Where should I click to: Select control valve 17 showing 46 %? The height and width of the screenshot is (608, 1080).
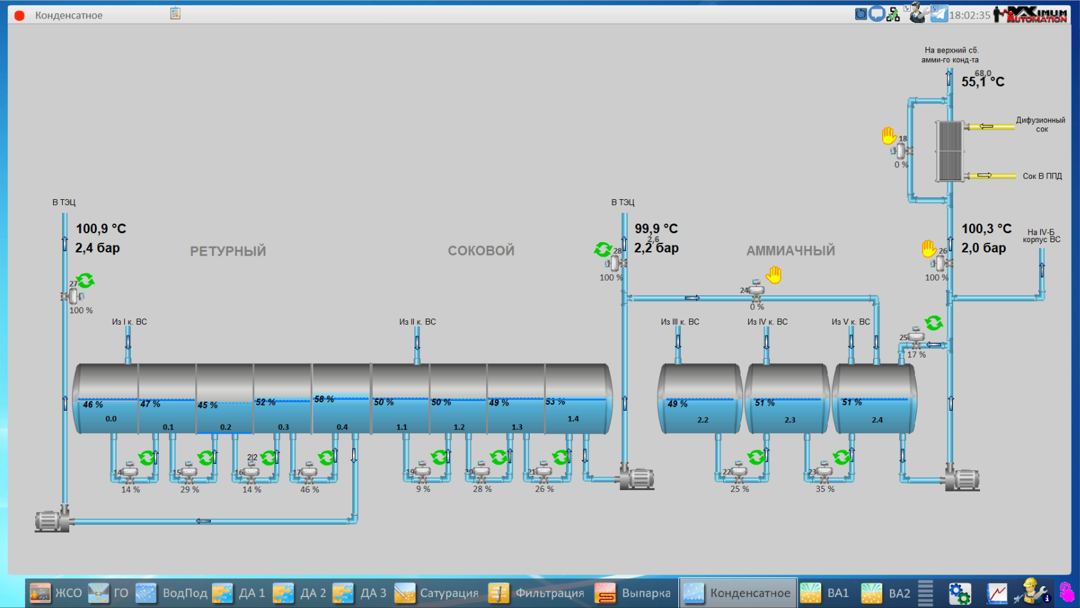pos(309,473)
